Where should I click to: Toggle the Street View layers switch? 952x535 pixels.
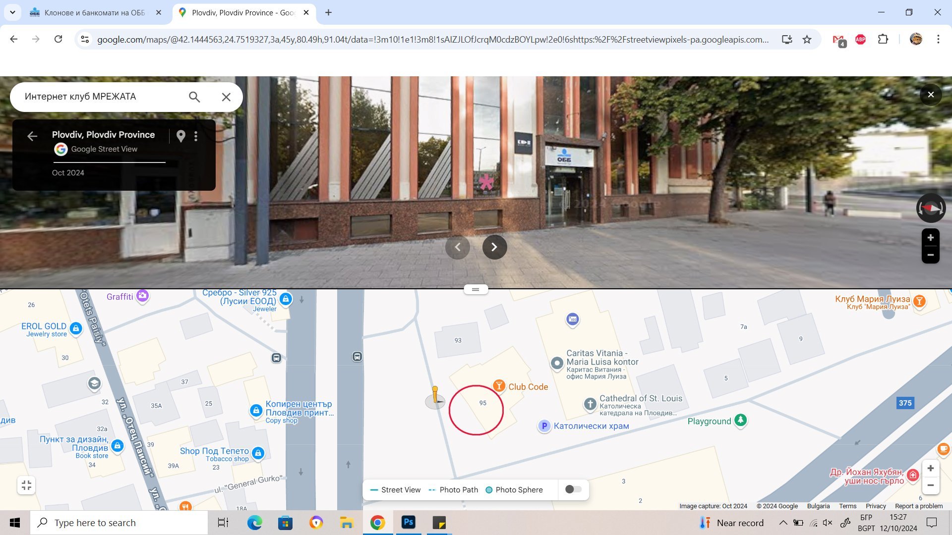[x=573, y=489]
